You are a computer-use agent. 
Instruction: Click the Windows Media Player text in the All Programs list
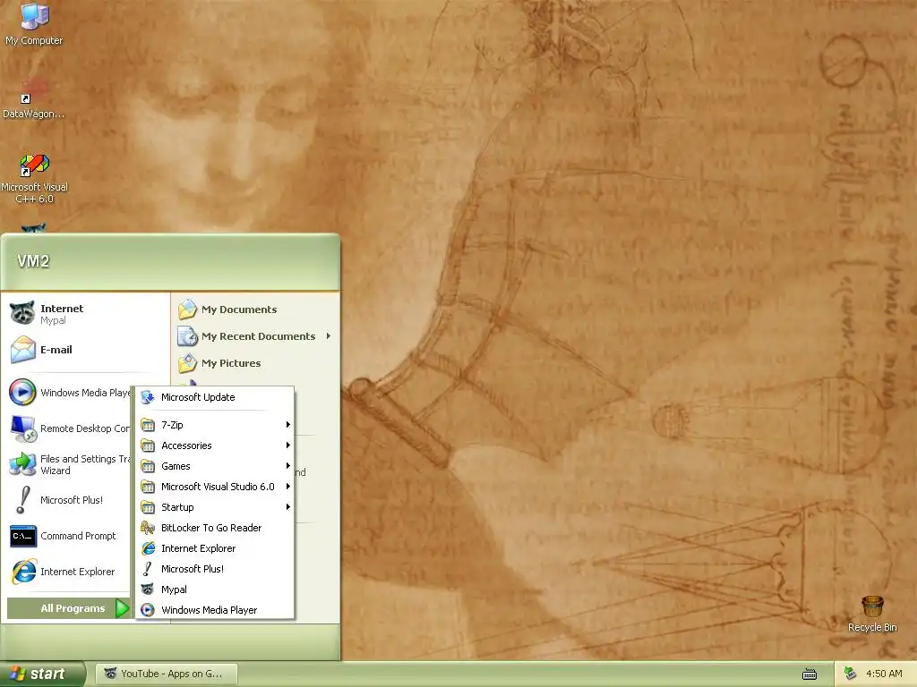210,610
